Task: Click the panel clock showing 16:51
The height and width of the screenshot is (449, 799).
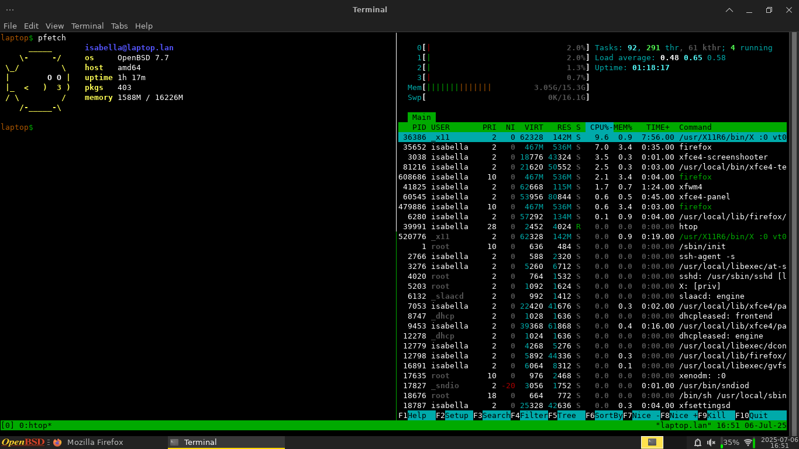Action: [x=779, y=443]
